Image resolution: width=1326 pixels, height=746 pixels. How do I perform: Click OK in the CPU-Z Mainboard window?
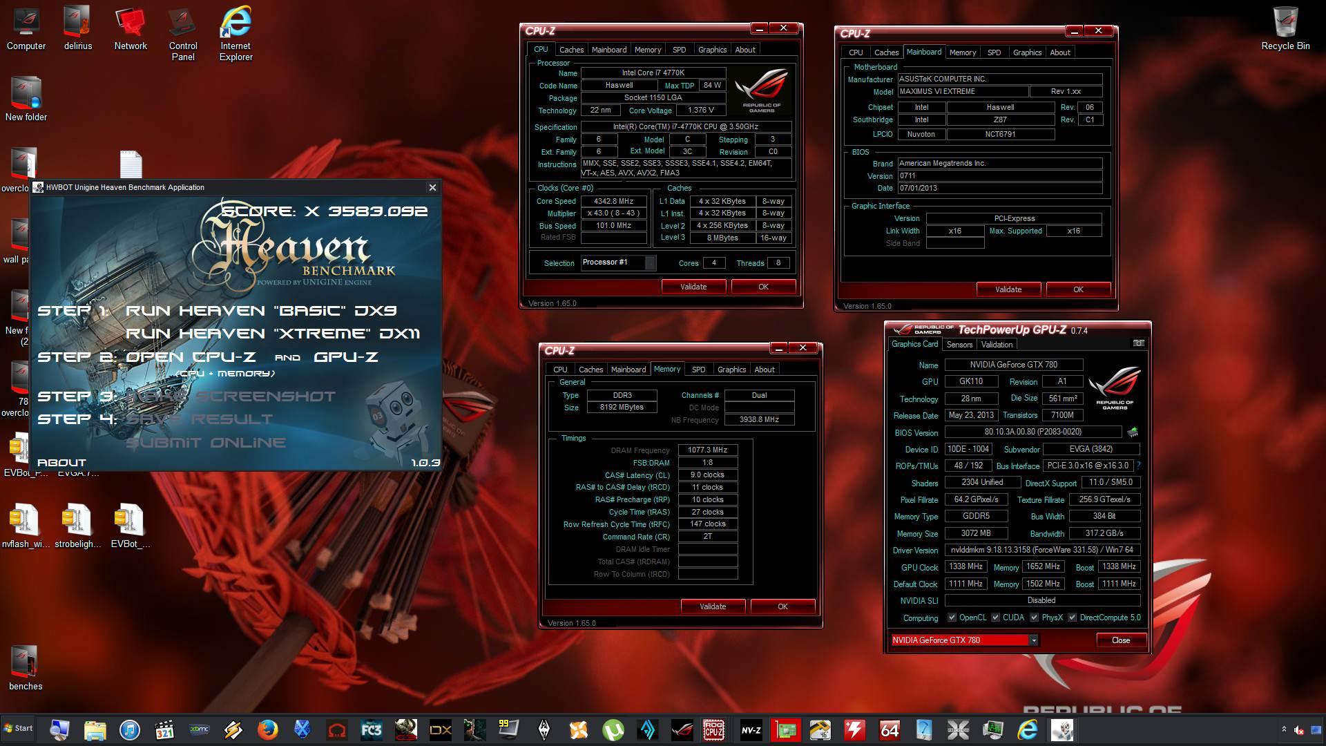coord(1078,289)
